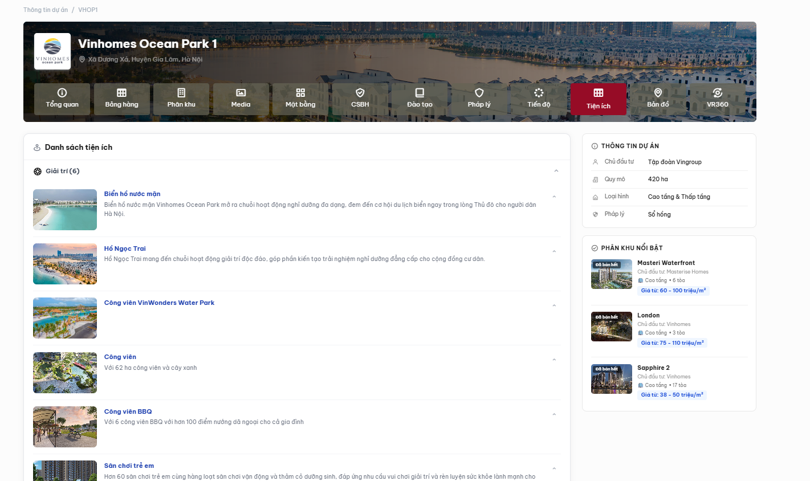This screenshot has height=481, width=810.
Task: Click the Công viên VinWonders Water Park title
Action: (x=159, y=303)
